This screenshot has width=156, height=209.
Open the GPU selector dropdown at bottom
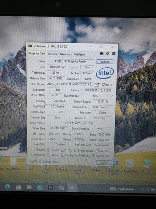pos(52,162)
